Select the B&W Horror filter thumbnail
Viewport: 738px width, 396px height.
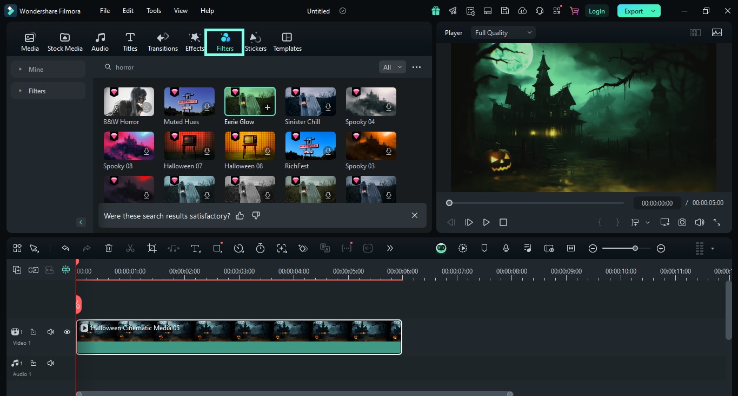129,101
